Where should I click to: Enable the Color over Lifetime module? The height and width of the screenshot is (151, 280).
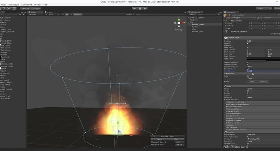[x=225, y=109]
